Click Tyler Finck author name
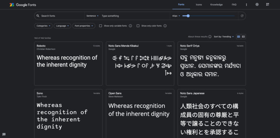The image size is (280, 138). [x=42, y=97]
